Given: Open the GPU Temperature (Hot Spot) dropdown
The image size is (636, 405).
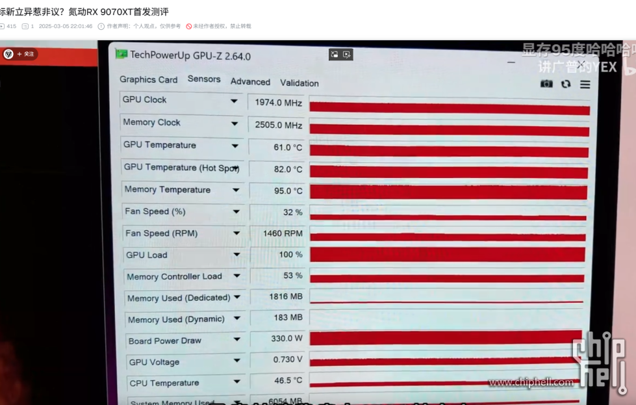Looking at the screenshot, I should click(235, 168).
